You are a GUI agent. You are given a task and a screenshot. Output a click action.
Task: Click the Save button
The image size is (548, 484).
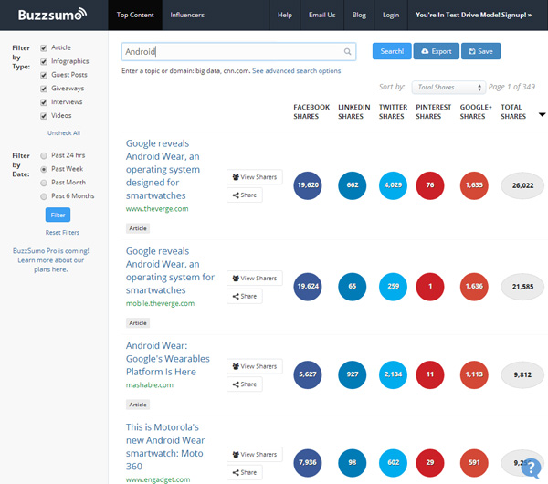[x=481, y=51]
